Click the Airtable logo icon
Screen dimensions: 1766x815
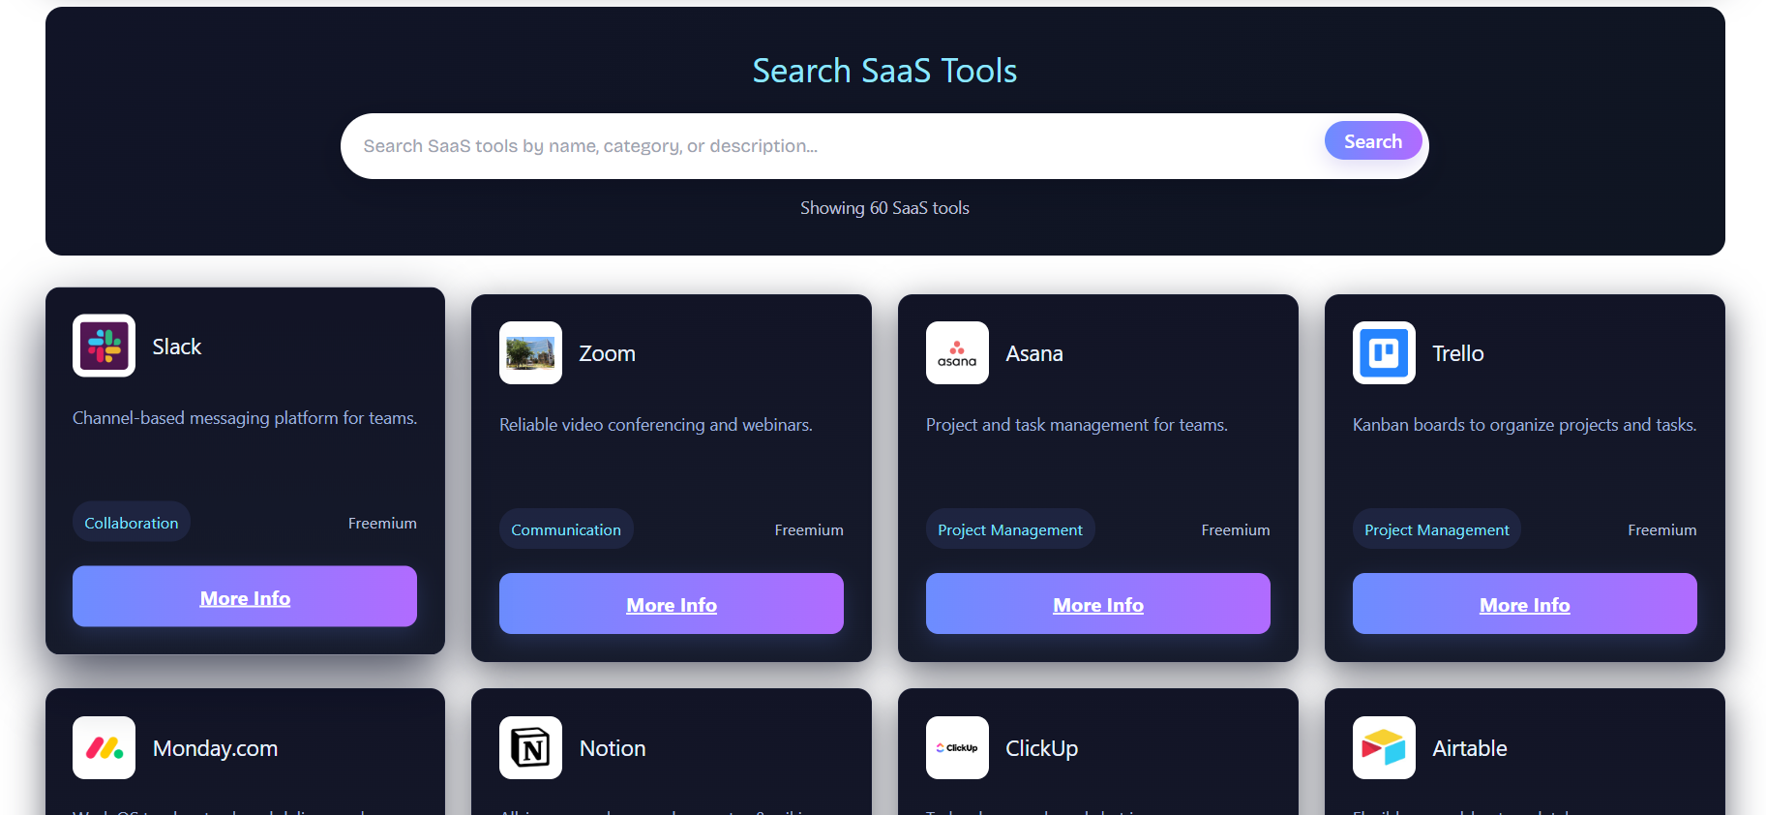click(x=1384, y=747)
